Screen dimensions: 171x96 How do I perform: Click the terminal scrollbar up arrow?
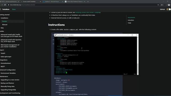(138, 37)
